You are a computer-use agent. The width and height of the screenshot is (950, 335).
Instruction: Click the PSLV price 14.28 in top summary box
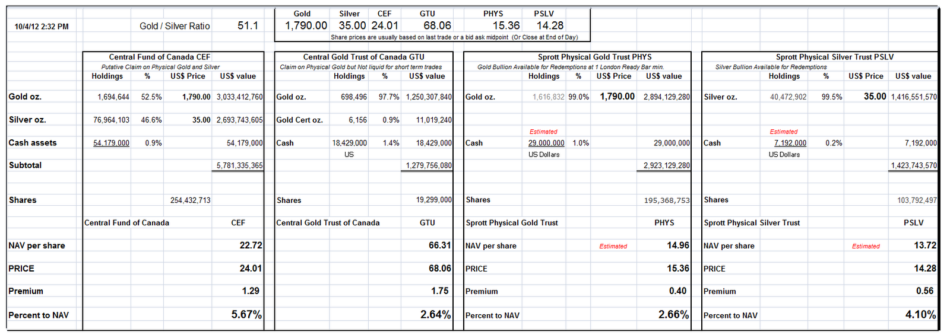(550, 25)
